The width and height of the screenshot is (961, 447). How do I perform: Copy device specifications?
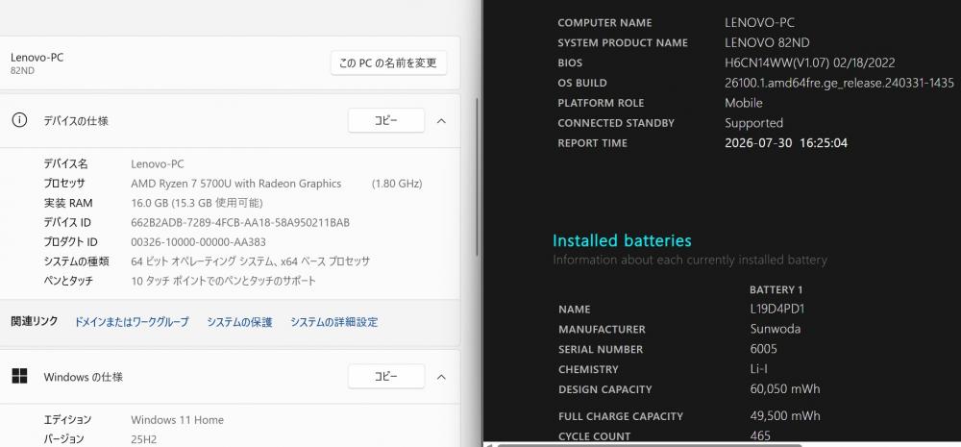386,121
